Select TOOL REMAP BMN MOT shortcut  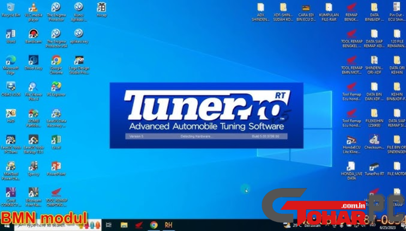click(351, 65)
